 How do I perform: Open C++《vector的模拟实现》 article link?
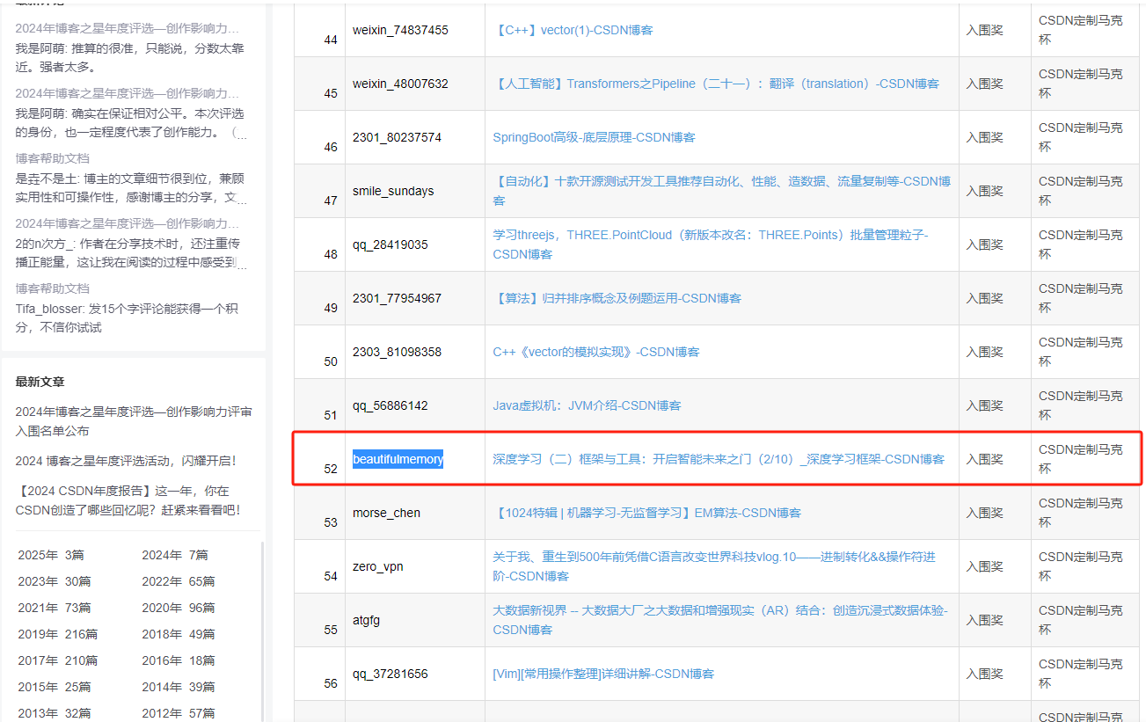[x=596, y=352]
